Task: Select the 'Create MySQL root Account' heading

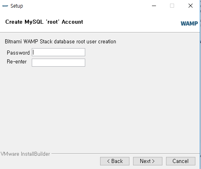Action: click(44, 22)
